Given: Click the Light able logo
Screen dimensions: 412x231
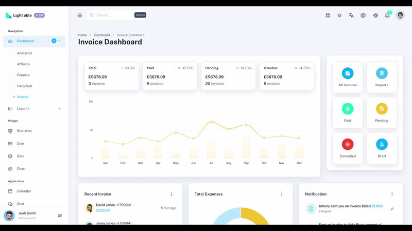Looking at the screenshot, I should [19, 15].
